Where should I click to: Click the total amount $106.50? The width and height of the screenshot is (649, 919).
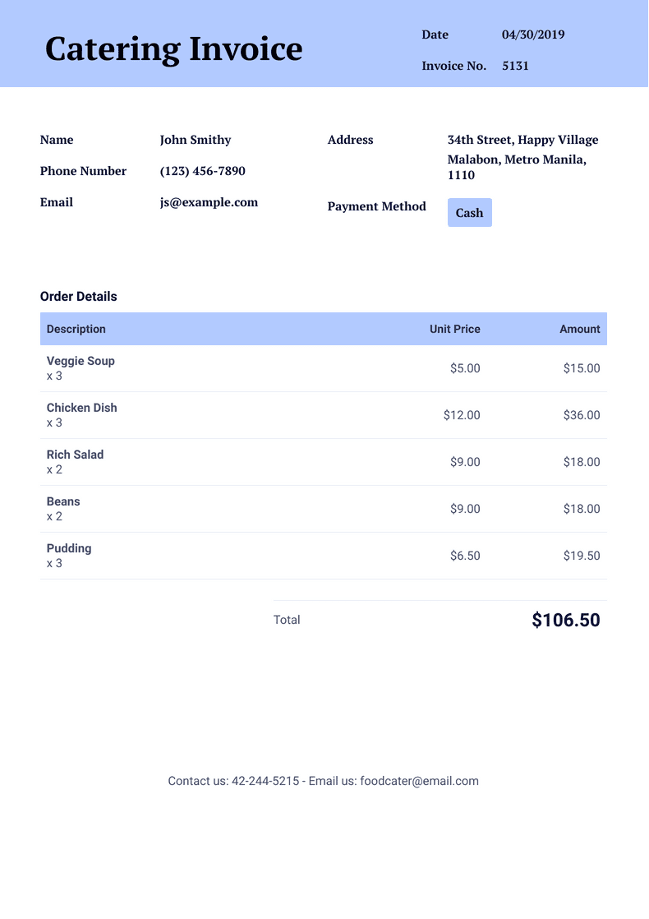[x=565, y=620]
